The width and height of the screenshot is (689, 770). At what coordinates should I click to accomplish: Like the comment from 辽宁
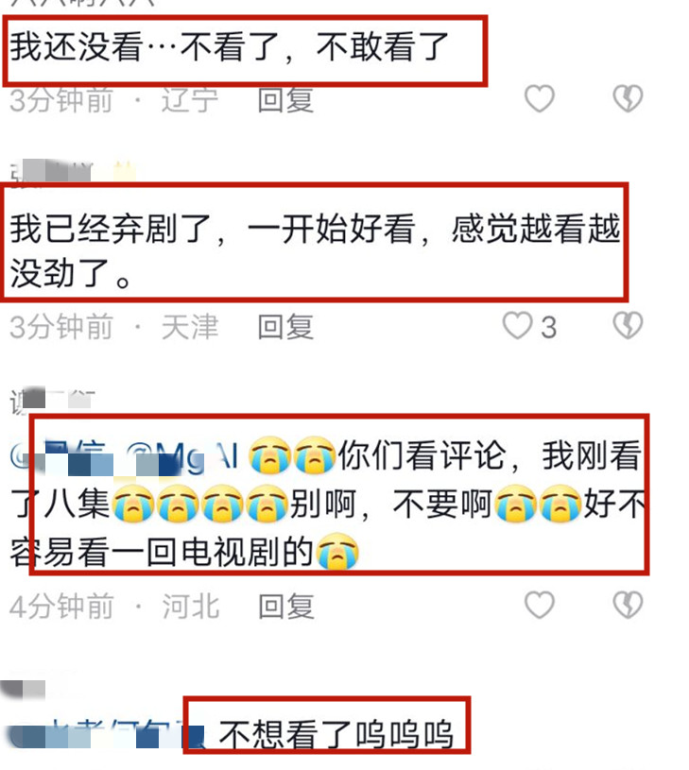(x=540, y=98)
